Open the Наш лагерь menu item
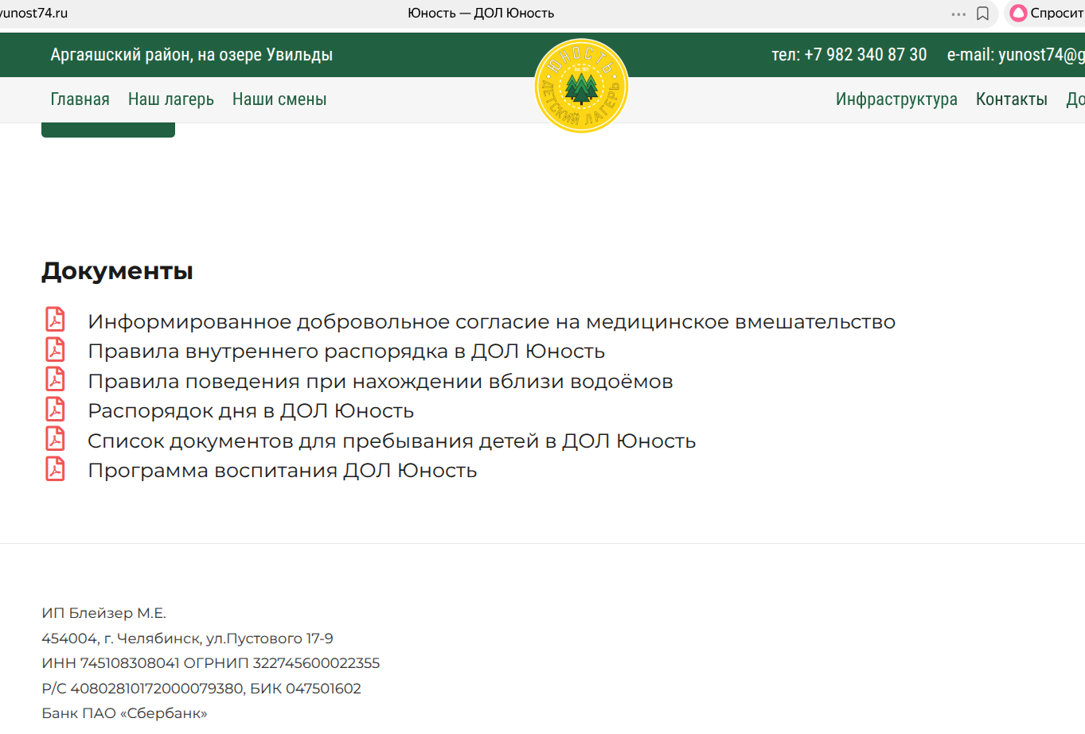The height and width of the screenshot is (734, 1085). click(170, 99)
